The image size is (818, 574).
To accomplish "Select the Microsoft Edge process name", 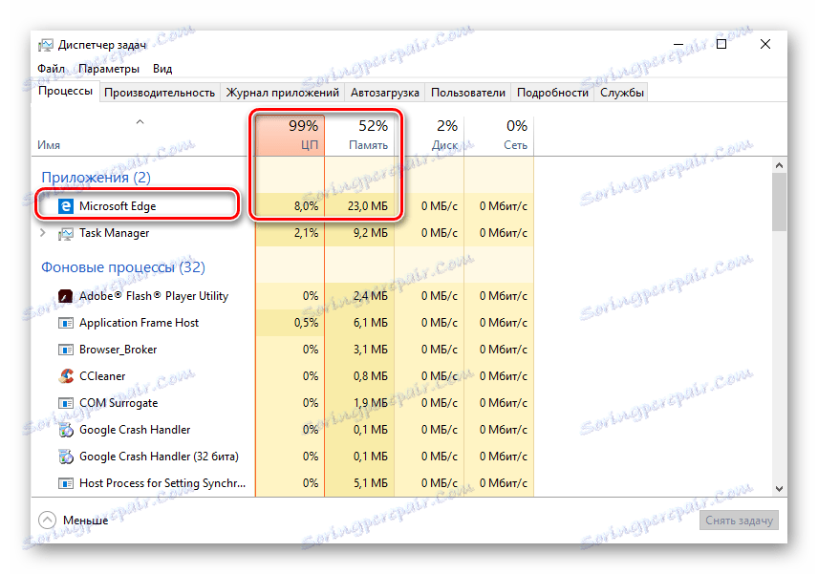I will point(118,206).
